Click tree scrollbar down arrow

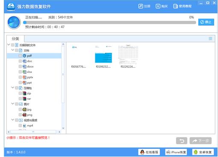[63, 128]
